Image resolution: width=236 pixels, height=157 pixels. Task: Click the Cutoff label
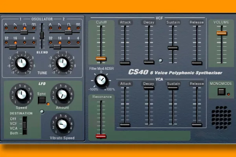101,22
